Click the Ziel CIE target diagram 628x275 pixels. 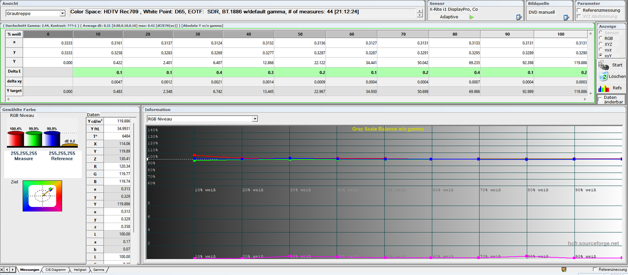(x=42, y=196)
